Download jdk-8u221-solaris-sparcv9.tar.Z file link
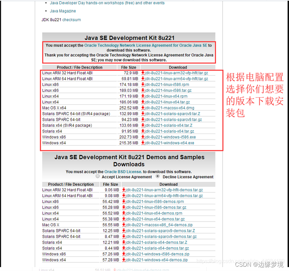 [172, 114]
